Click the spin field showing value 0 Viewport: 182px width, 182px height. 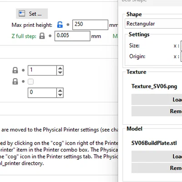[x=42, y=93]
